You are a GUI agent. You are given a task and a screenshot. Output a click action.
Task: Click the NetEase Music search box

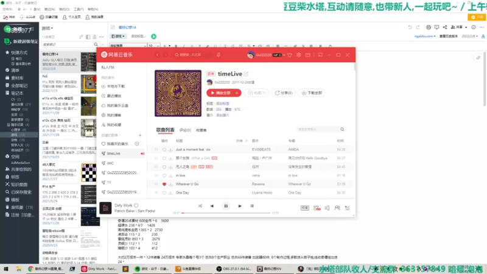(x=192, y=55)
